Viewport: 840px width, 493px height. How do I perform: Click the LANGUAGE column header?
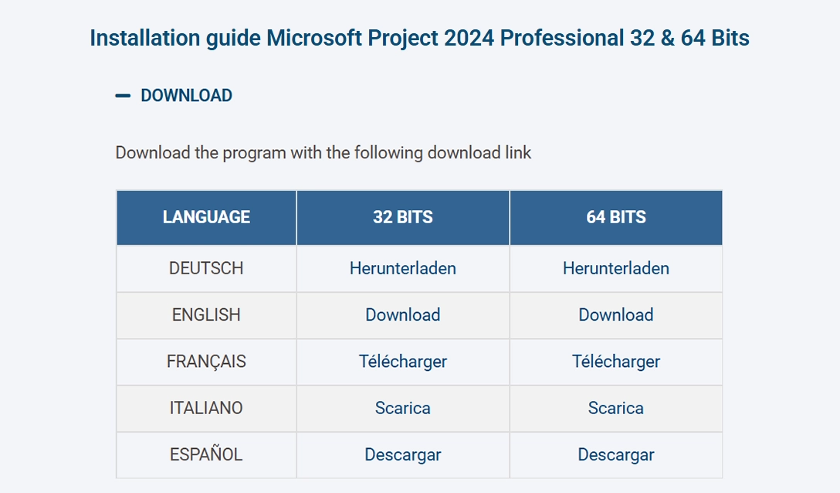pos(206,217)
